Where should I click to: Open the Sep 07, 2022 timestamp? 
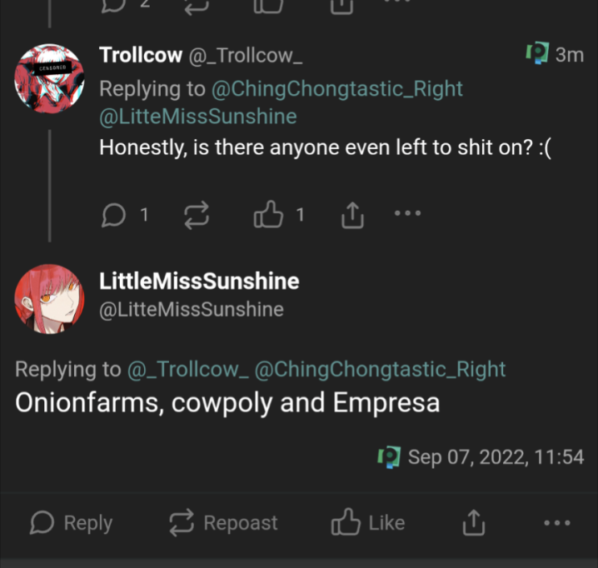496,457
